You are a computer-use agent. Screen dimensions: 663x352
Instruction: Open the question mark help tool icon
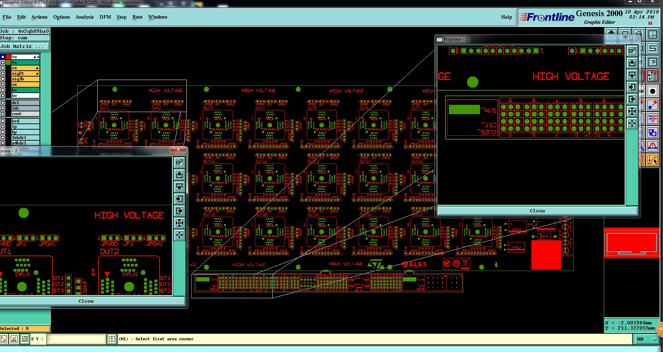coord(653,62)
